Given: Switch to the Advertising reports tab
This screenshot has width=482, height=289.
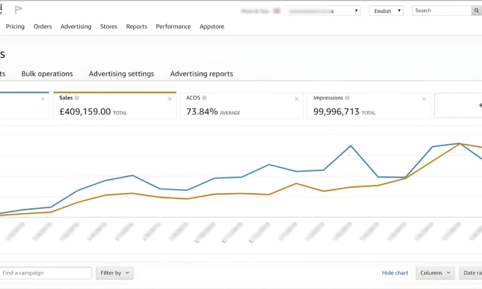Looking at the screenshot, I should tap(201, 73).
